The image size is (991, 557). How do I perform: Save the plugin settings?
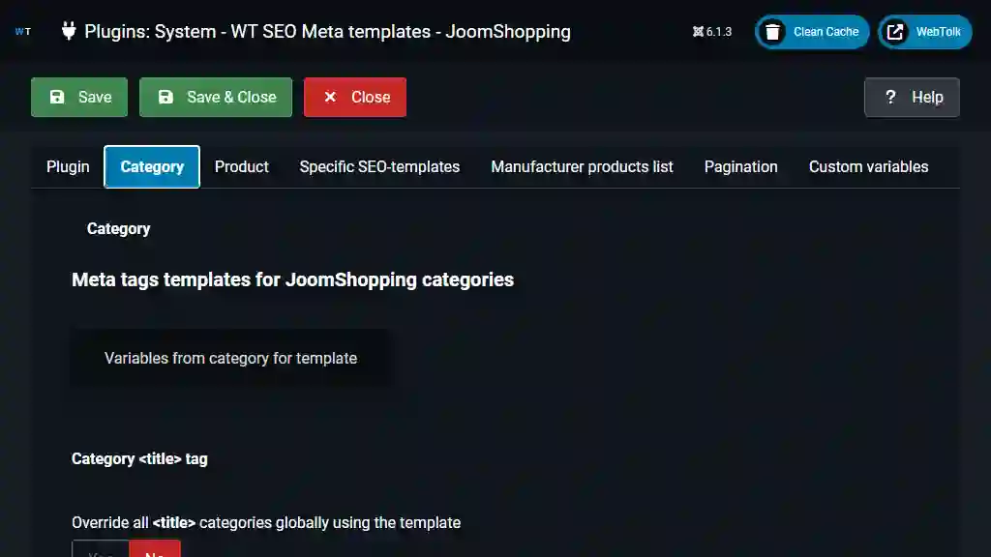click(x=79, y=98)
